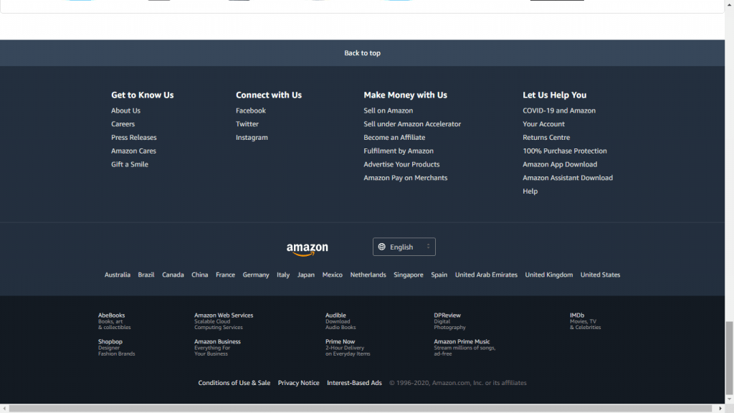The height and width of the screenshot is (413, 734).
Task: Open Shopbop designer fashion link
Action: (x=116, y=348)
